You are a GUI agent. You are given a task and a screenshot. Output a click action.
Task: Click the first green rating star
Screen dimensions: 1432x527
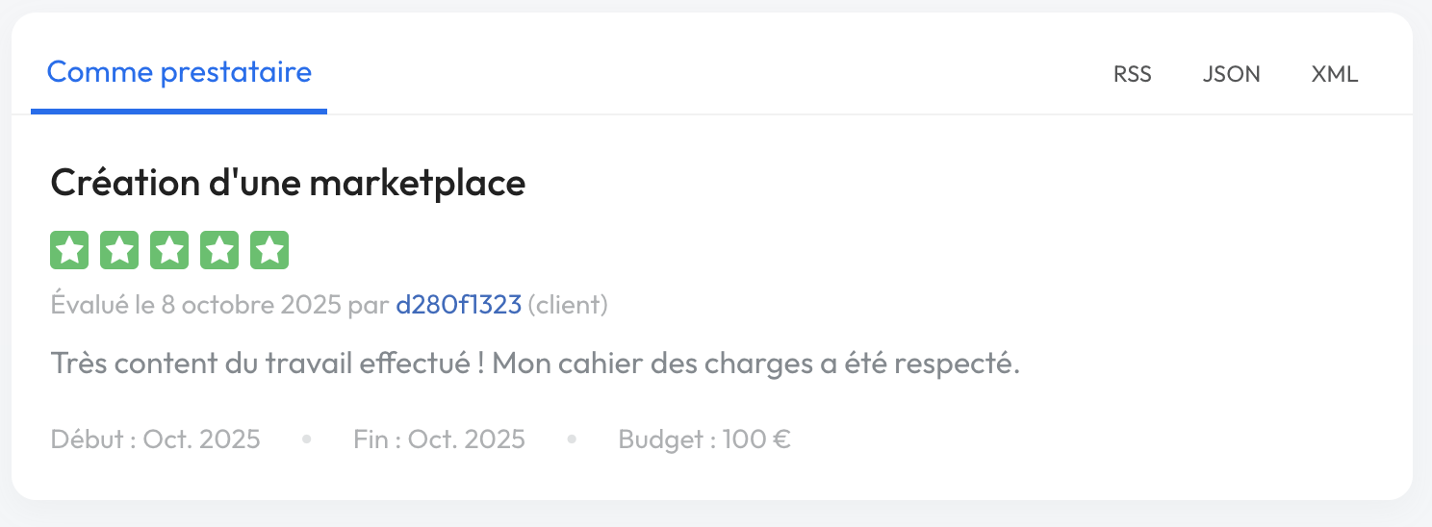[x=69, y=251]
